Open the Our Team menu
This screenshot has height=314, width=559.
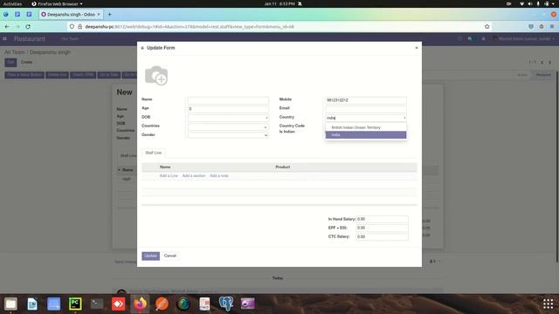70,38
